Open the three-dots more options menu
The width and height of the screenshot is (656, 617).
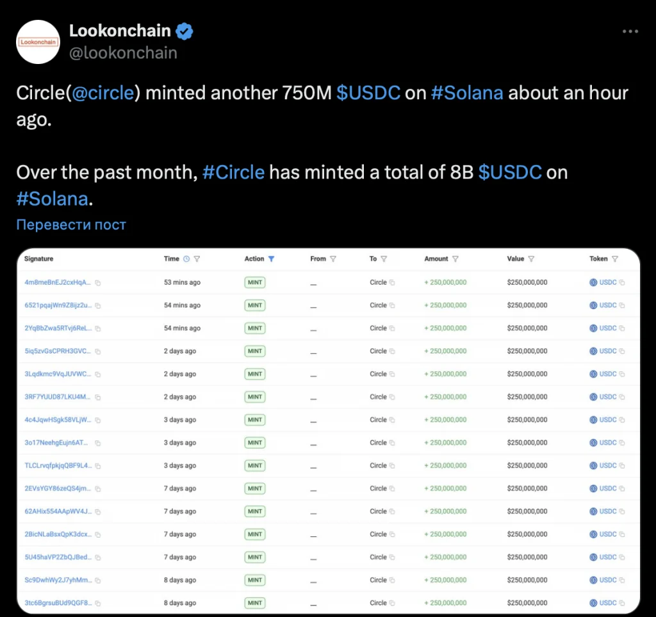click(x=632, y=31)
